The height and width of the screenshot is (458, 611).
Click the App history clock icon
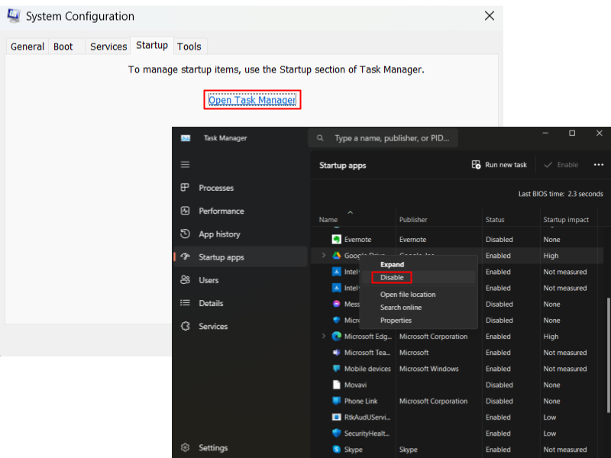[185, 234]
